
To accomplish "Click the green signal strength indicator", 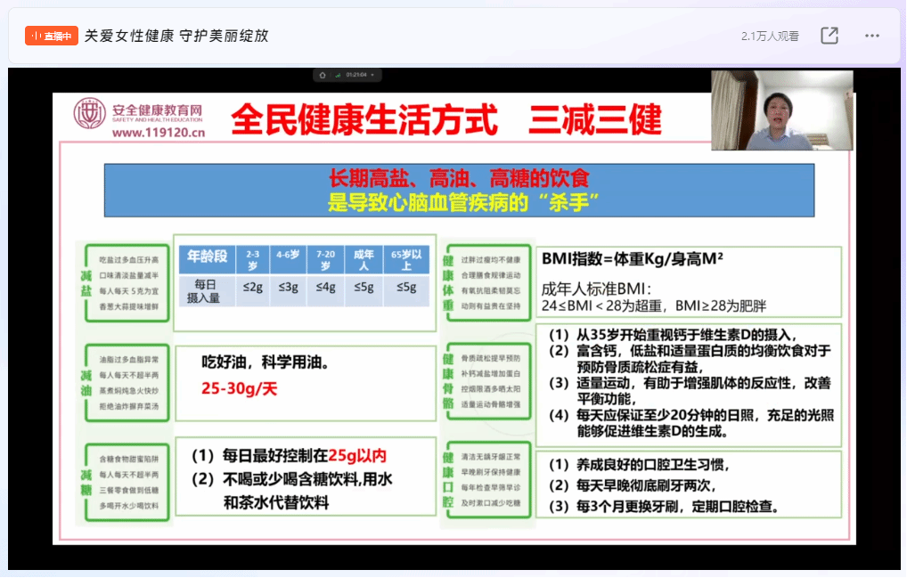I will pos(339,75).
